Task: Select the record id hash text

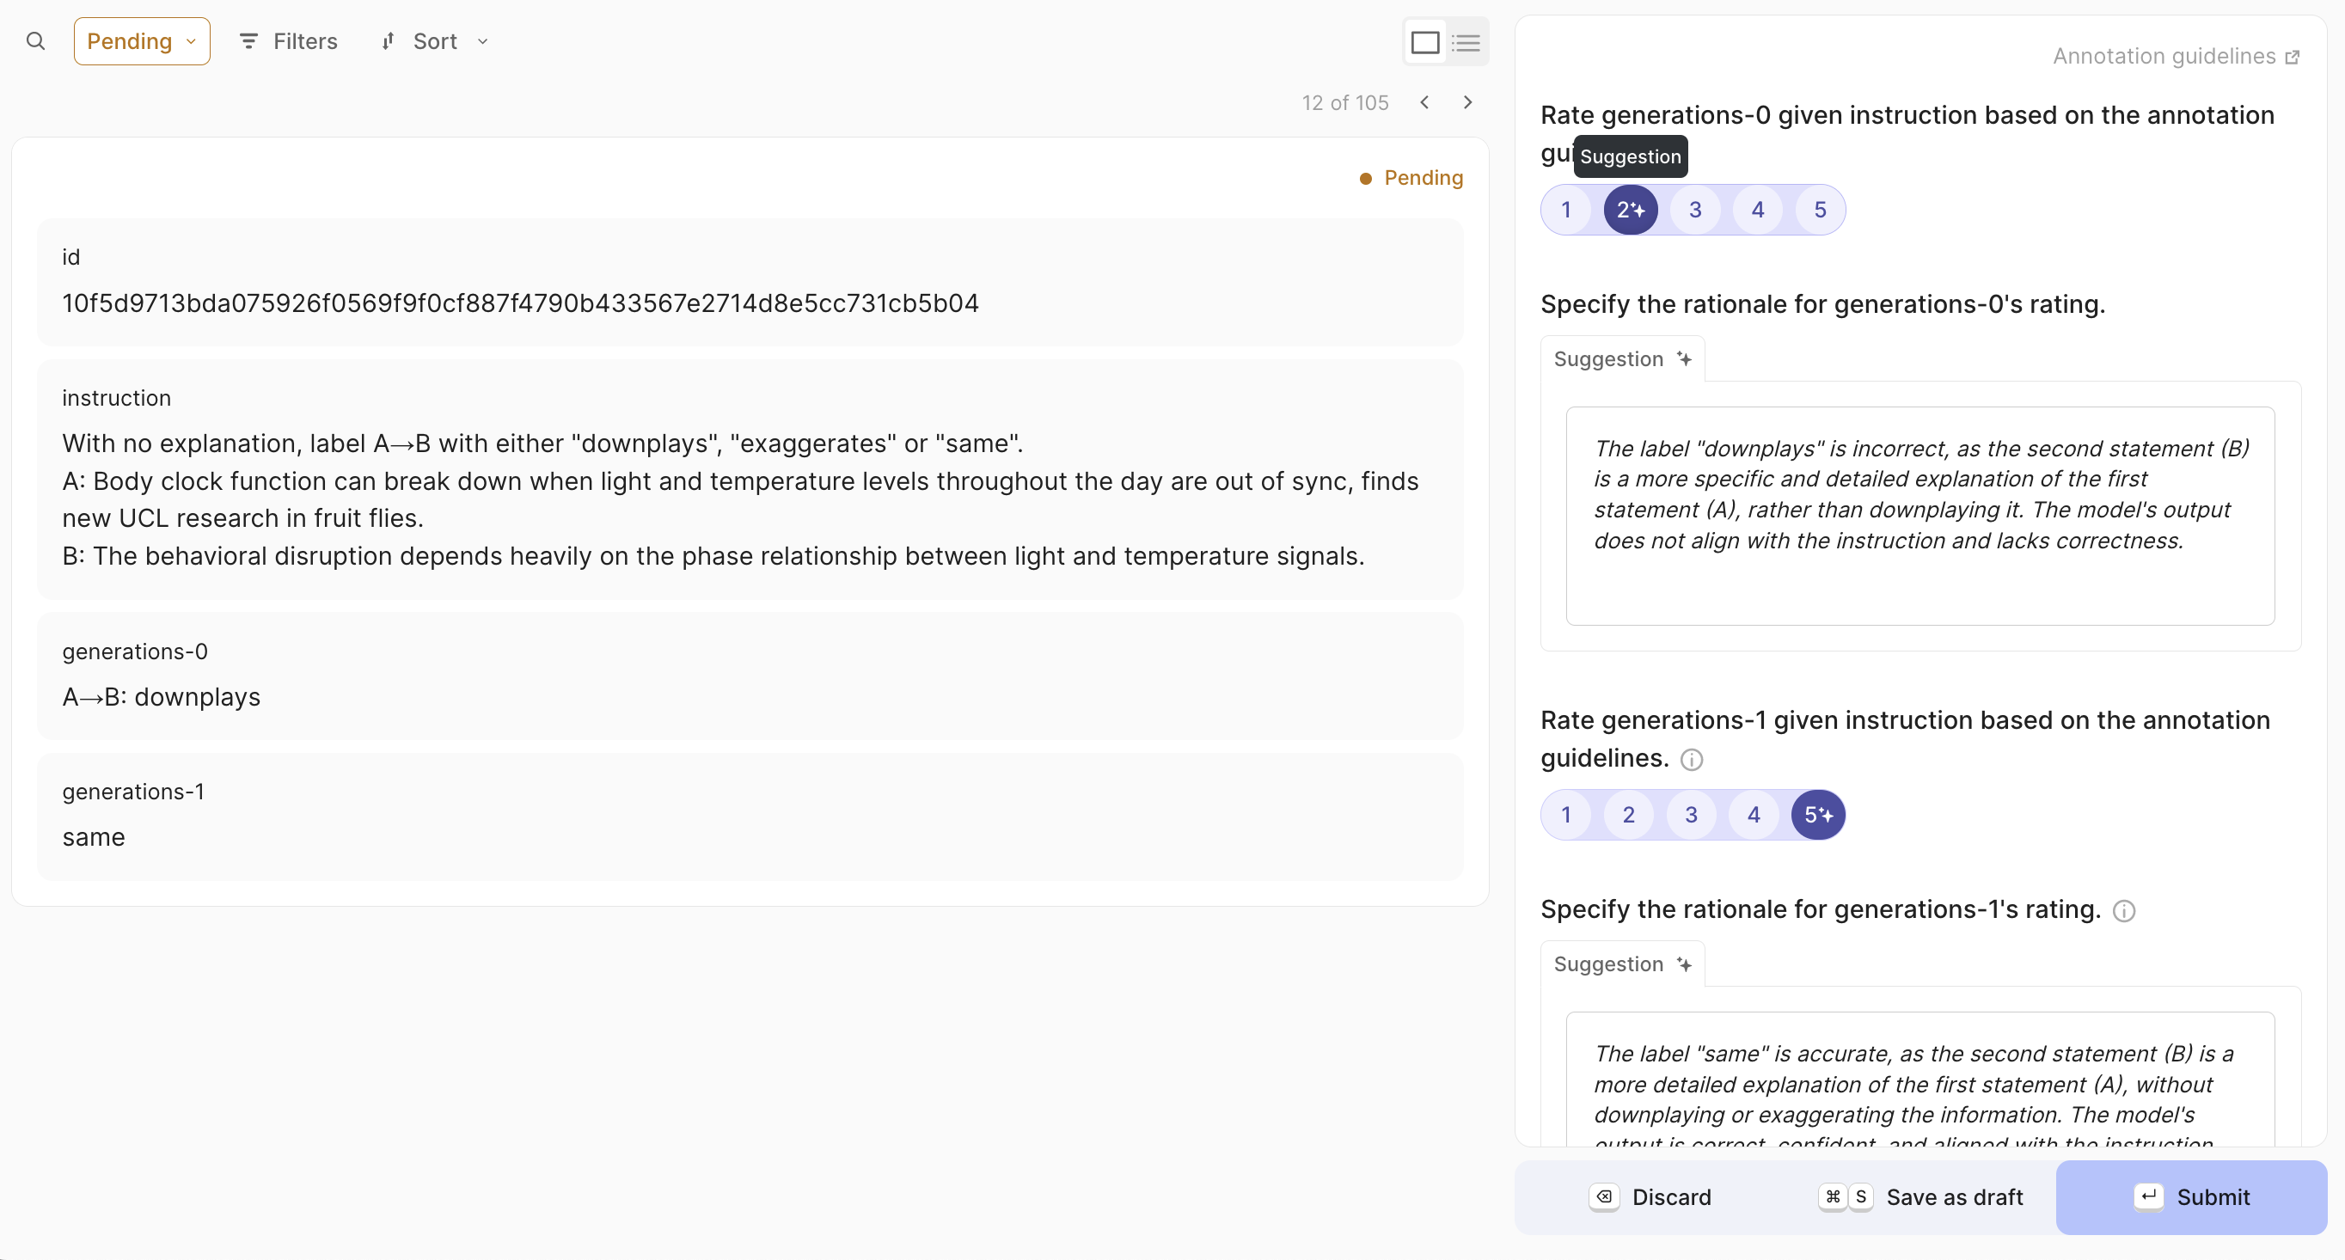Action: 521,303
